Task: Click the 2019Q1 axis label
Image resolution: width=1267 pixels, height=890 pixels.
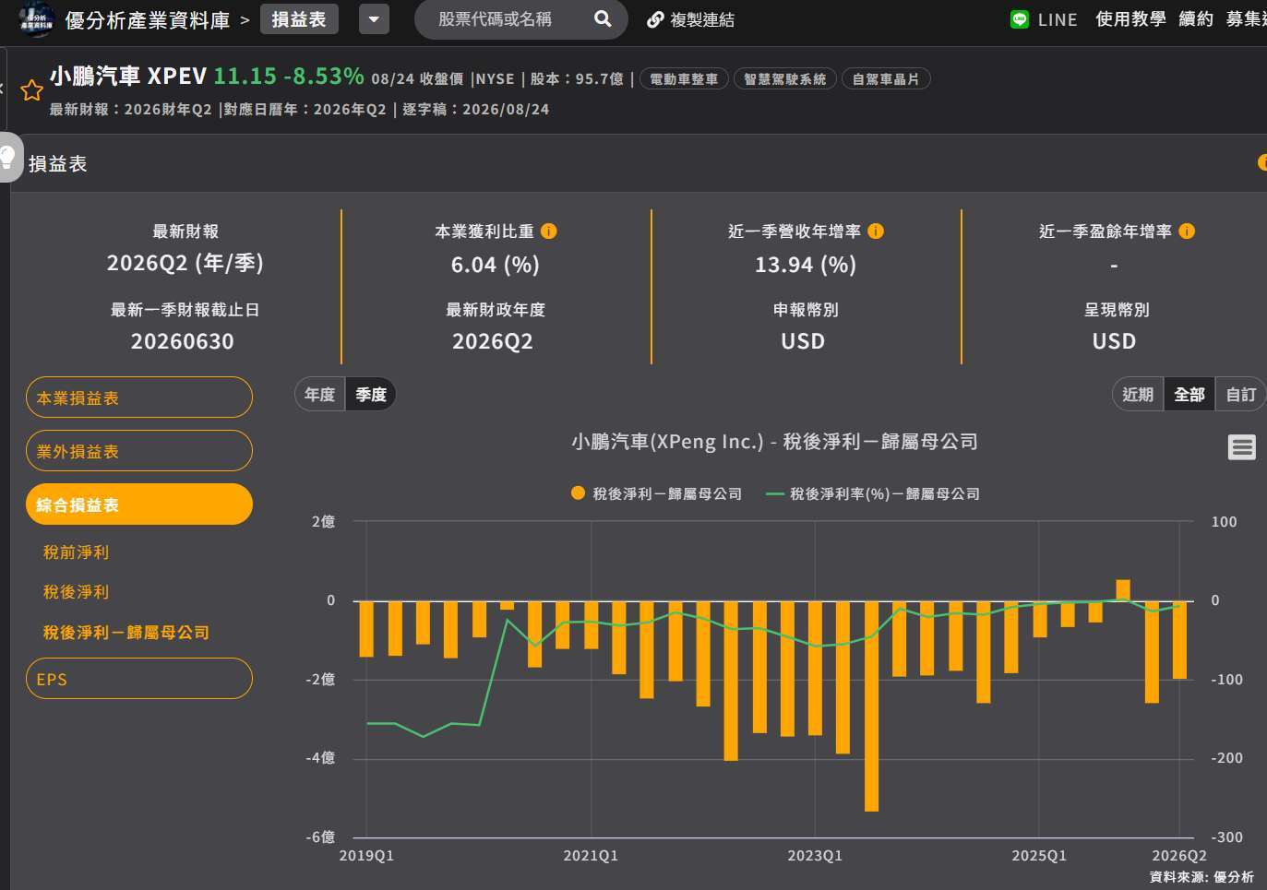Action: (x=366, y=856)
